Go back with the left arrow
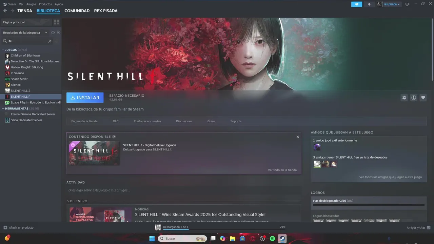The width and height of the screenshot is (434, 244). coord(5,11)
